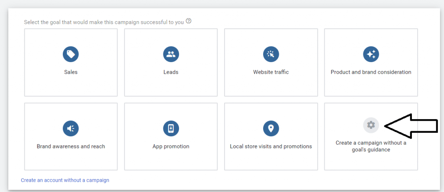Open the help question mark beside goal prompt
444x192 pixels.
click(189, 21)
